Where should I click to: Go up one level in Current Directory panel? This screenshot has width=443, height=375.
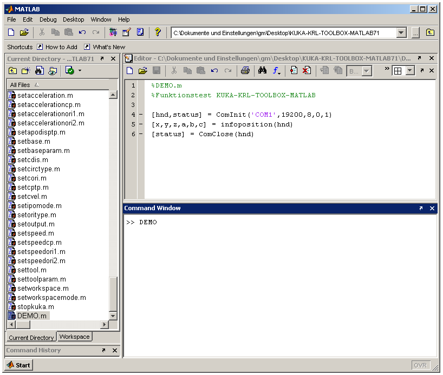click(x=13, y=71)
